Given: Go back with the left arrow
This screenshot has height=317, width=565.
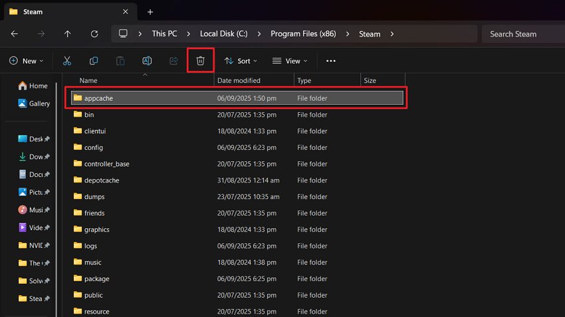Looking at the screenshot, I should point(15,34).
